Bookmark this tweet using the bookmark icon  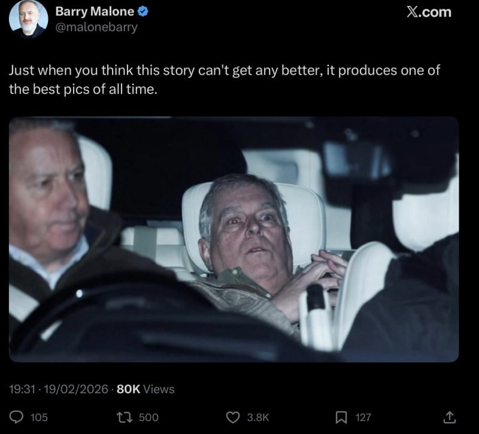[x=341, y=417]
